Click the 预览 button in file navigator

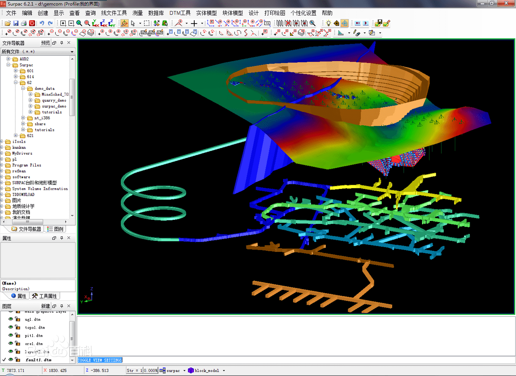tap(45, 43)
